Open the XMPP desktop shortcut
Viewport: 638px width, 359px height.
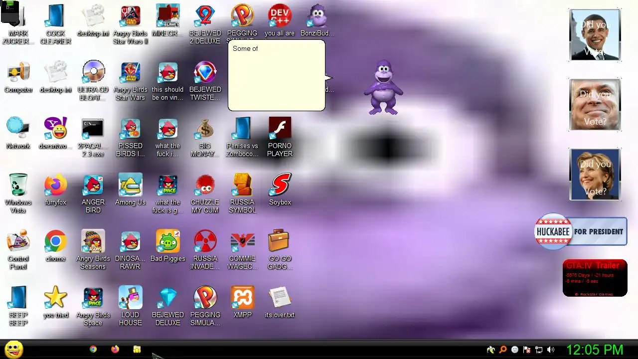click(x=242, y=302)
